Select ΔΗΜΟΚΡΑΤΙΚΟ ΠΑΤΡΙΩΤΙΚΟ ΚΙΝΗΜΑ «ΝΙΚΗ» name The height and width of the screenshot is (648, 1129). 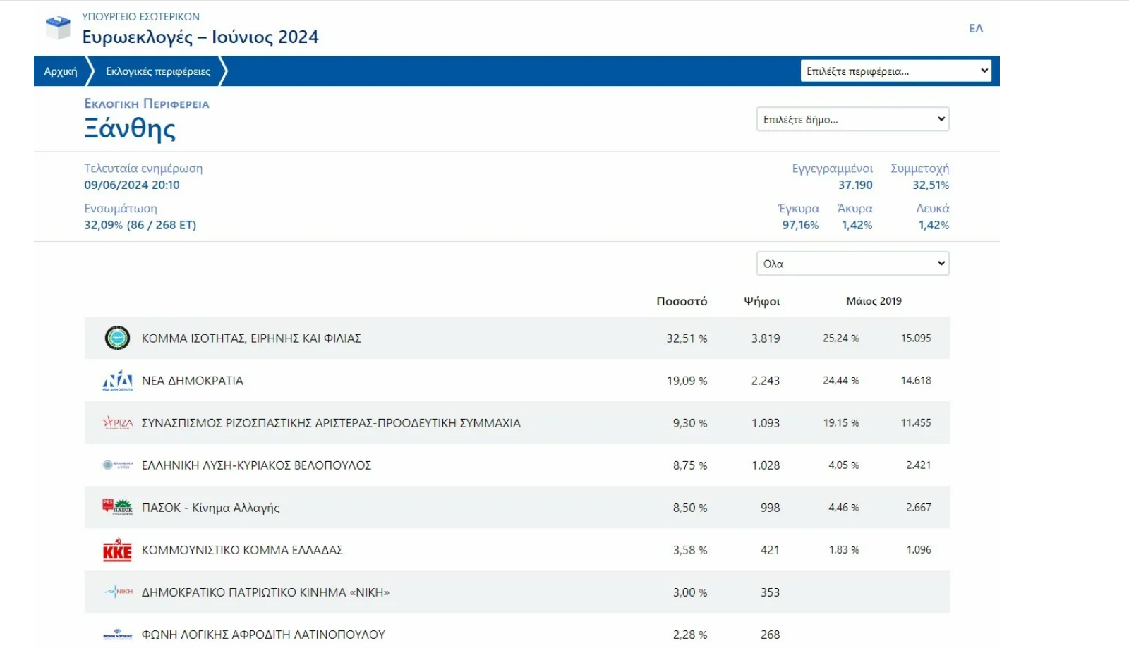click(x=265, y=592)
